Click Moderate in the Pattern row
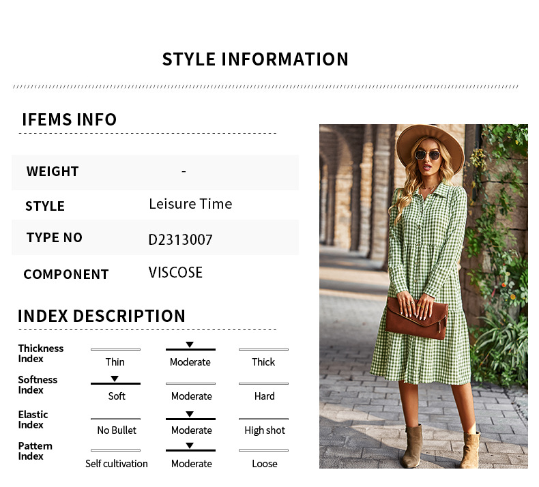The image size is (539, 487). tap(192, 464)
